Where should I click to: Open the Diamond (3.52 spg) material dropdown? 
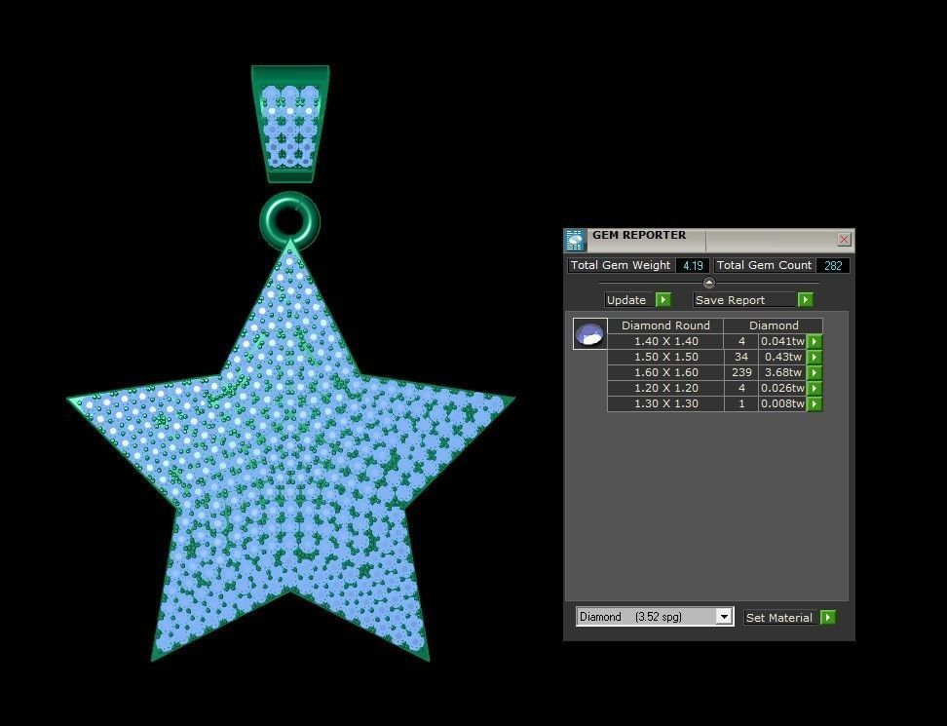tap(655, 617)
